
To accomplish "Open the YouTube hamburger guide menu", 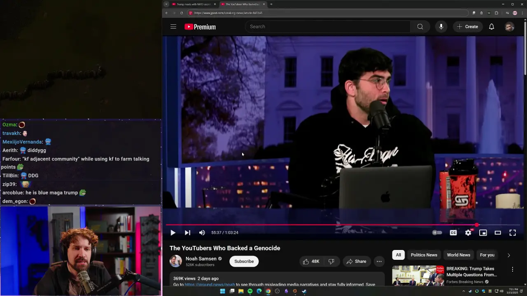I will (173, 27).
